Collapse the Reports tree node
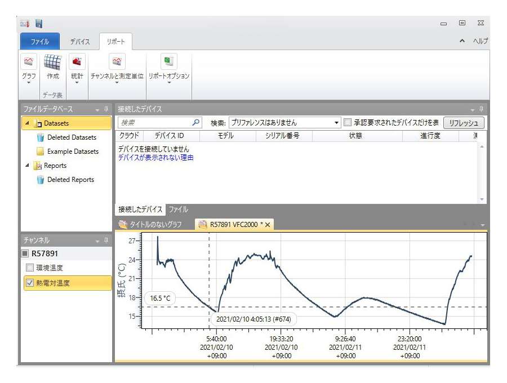Image resolution: width=507 pixels, height=383 pixels. click(x=26, y=166)
